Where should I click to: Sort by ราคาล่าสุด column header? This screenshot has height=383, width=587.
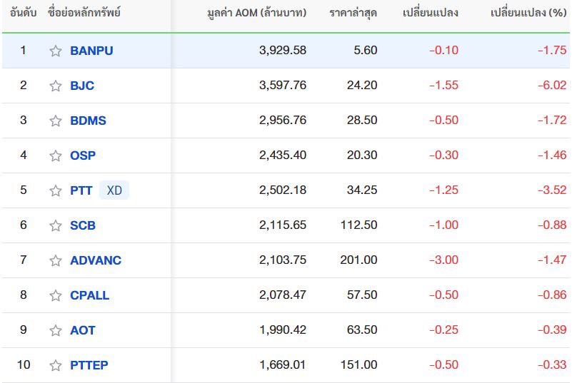pos(353,13)
